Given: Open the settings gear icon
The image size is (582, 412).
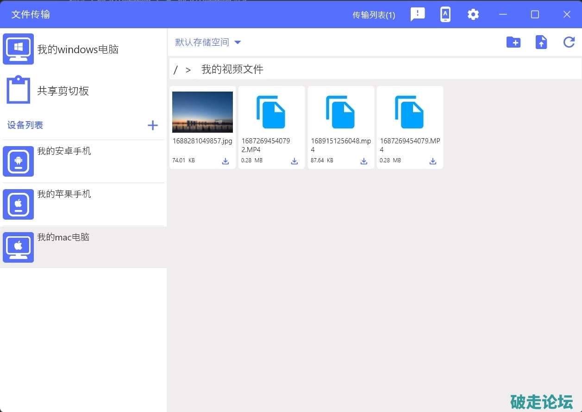Looking at the screenshot, I should point(473,15).
